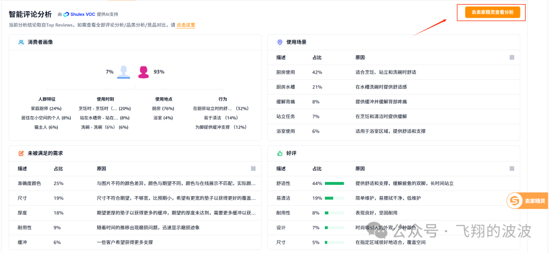Click the 舒适性 44% progress bar

pos(334,183)
